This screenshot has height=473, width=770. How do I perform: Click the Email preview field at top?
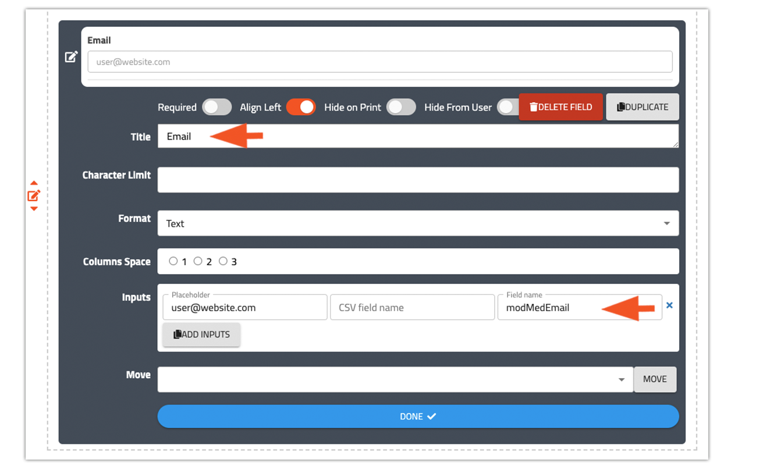380,62
